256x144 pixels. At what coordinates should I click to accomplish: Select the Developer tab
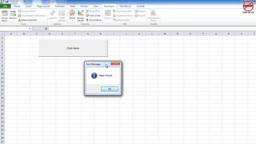click(109, 6)
